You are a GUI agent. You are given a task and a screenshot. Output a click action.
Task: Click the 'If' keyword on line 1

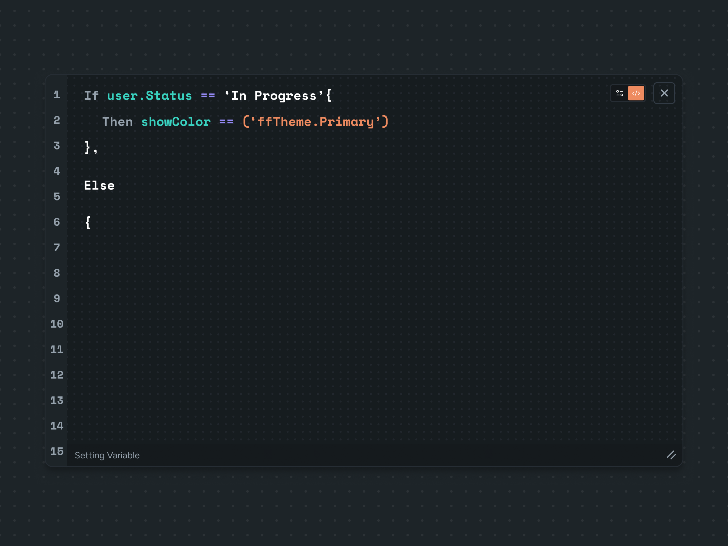(91, 96)
